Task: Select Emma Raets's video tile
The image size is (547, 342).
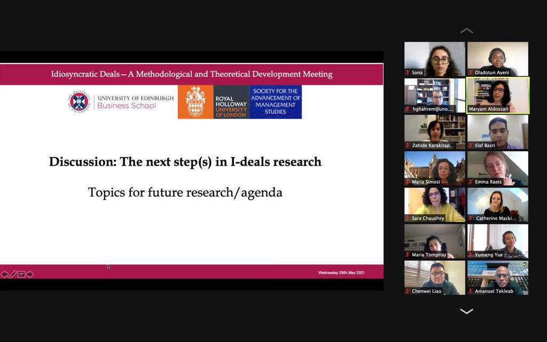Action: (498, 168)
